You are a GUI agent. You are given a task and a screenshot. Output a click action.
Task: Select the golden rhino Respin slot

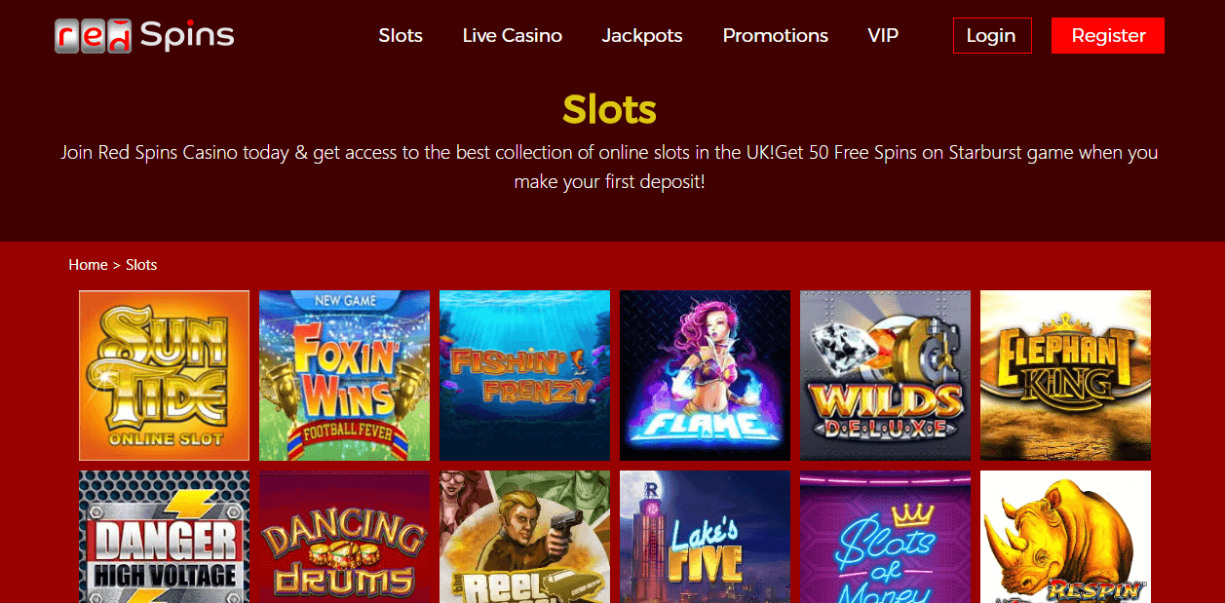coord(1065,537)
